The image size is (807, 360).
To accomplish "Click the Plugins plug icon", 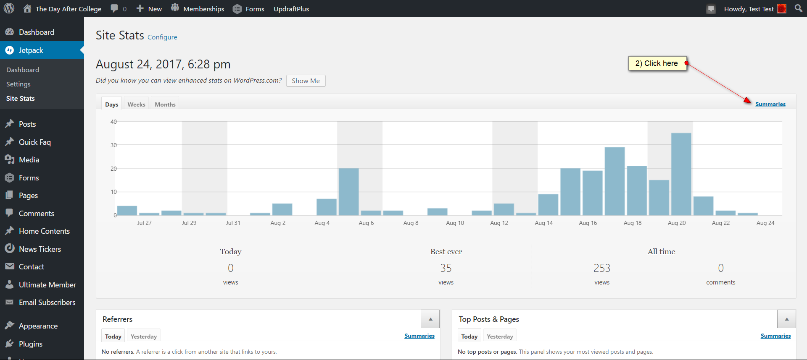I will (x=10, y=344).
